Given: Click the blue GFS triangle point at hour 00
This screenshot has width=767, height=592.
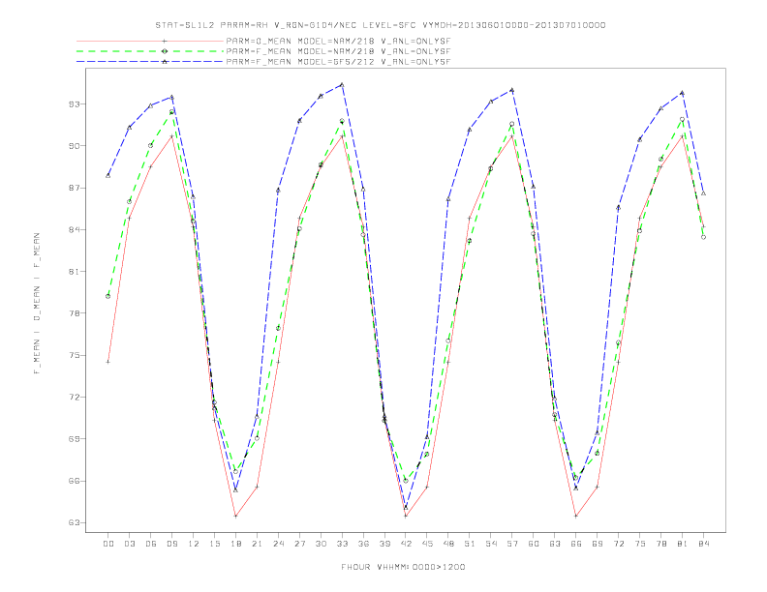Looking at the screenshot, I should (108, 175).
